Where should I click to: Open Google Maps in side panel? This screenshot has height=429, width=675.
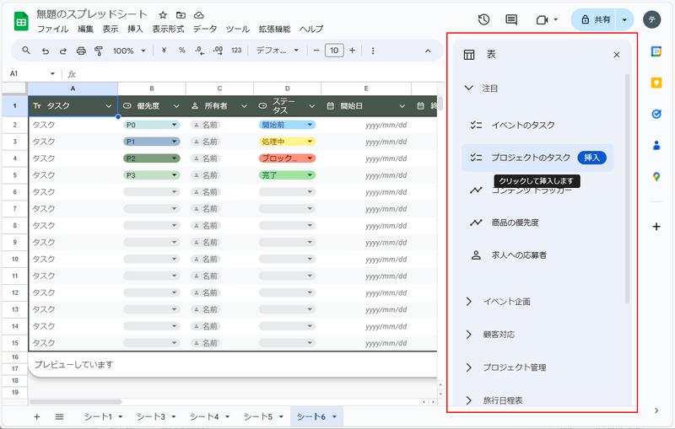[x=656, y=176]
